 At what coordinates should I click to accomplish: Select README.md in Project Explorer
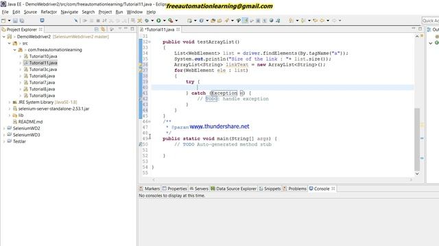tap(30, 122)
